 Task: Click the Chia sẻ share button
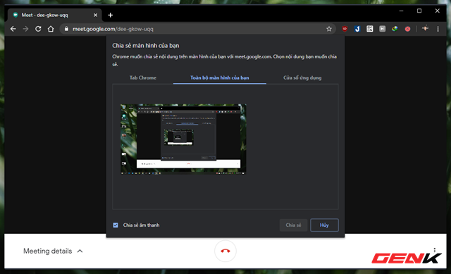click(x=293, y=225)
